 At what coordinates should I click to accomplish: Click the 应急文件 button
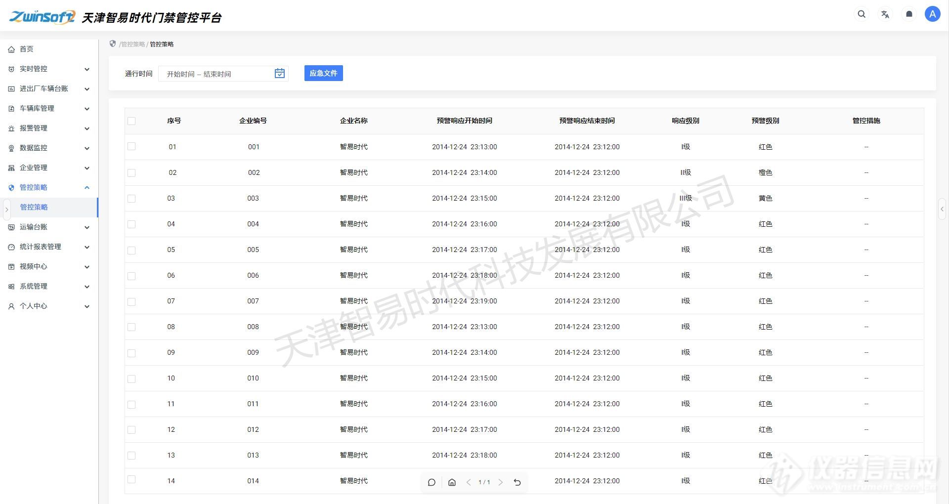point(324,73)
